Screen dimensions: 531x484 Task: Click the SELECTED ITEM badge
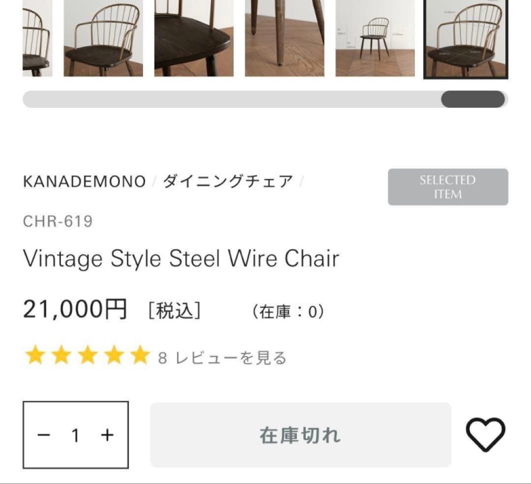(x=448, y=187)
